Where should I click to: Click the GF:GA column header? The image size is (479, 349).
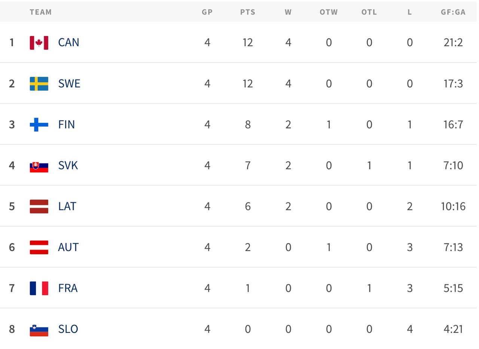pos(453,12)
